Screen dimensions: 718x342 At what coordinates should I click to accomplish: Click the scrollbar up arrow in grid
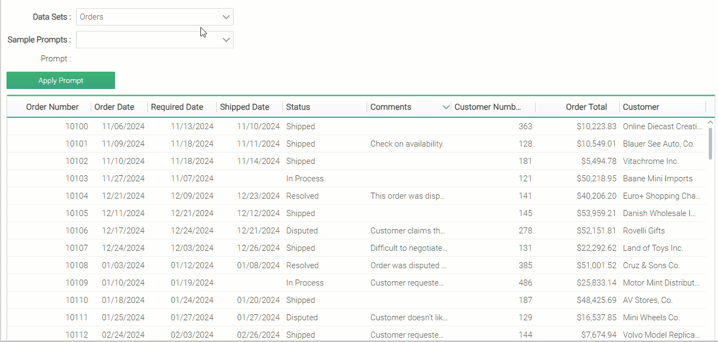point(710,123)
